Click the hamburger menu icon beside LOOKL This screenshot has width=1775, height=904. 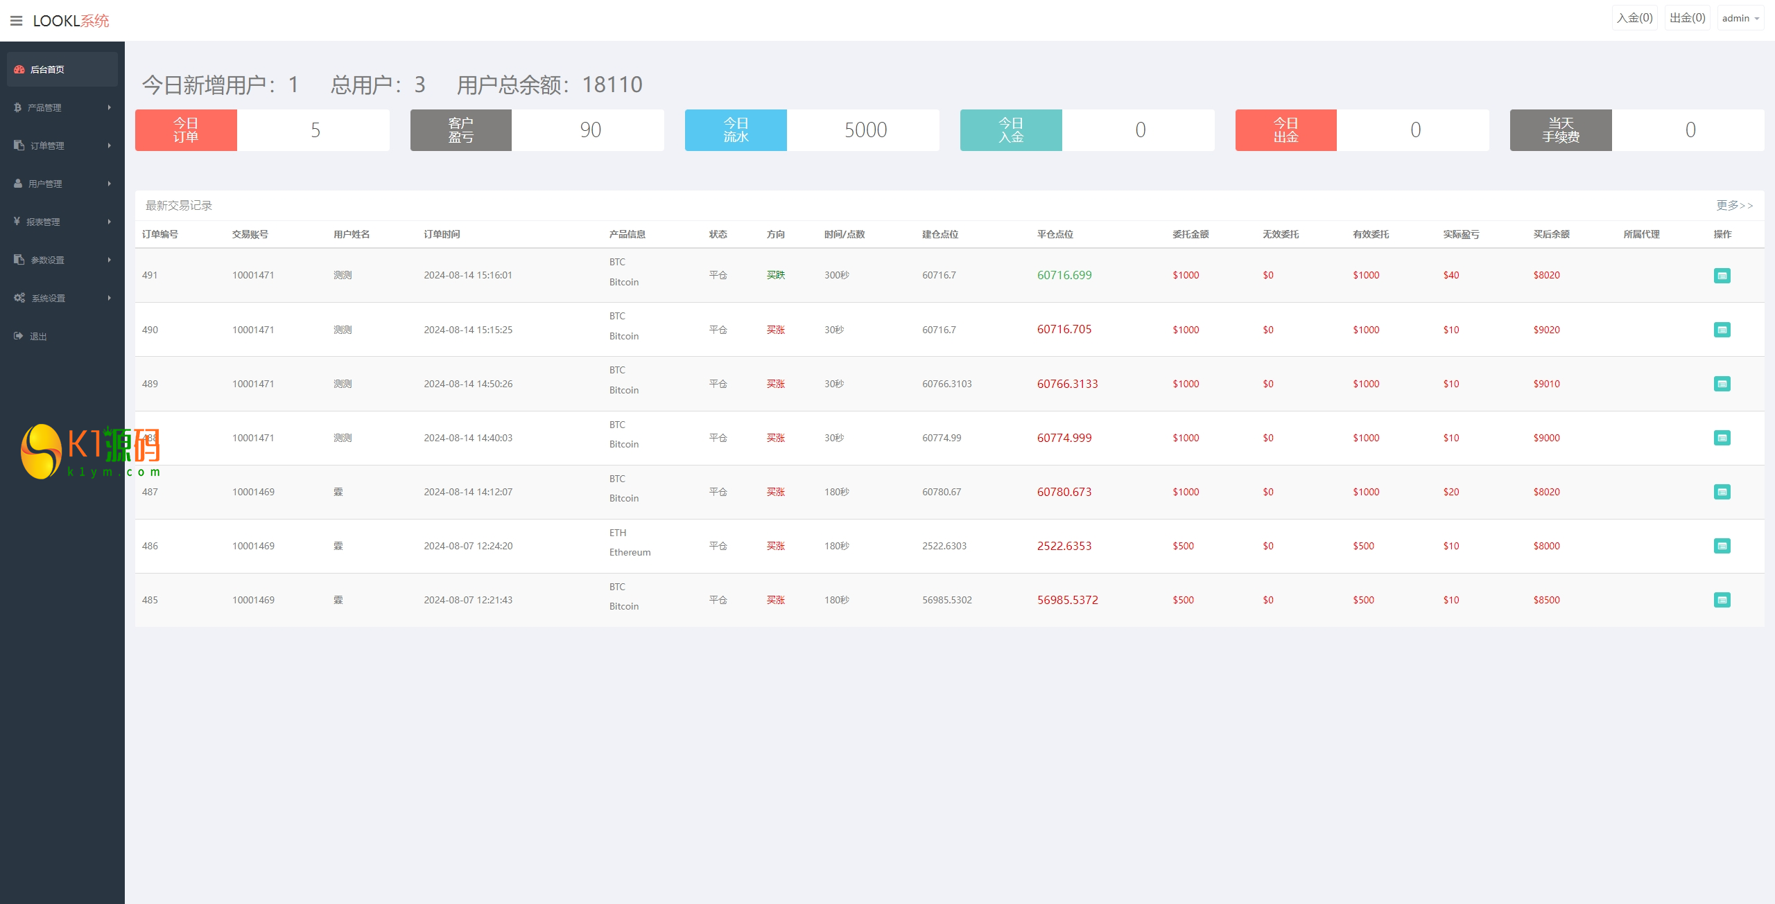tap(17, 21)
